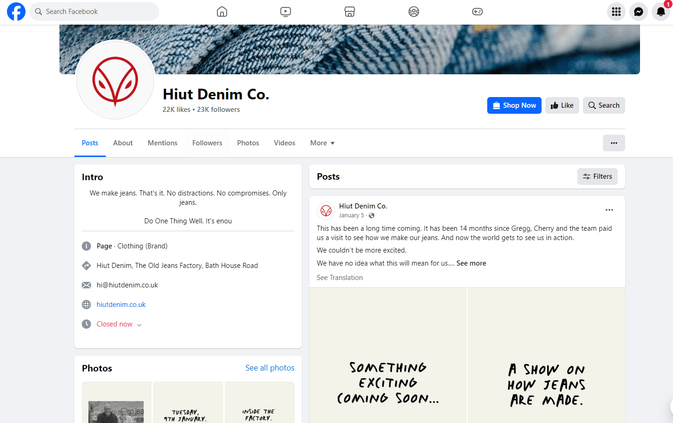673x423 pixels.
Task: Click See Translation on the post
Action: point(340,278)
